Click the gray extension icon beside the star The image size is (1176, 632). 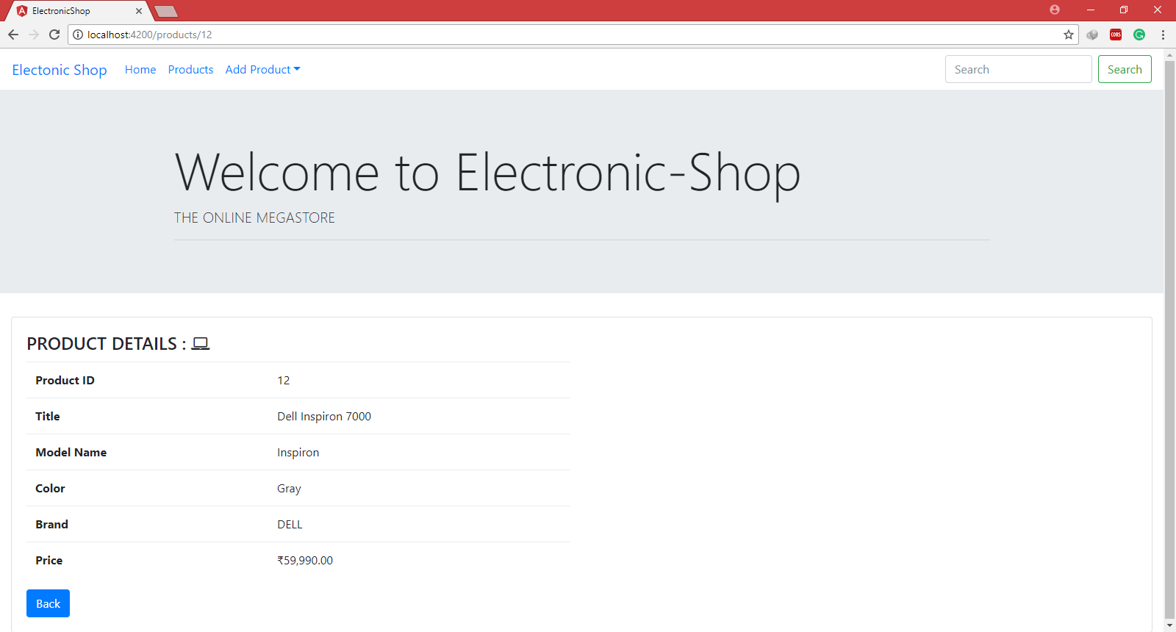1092,35
